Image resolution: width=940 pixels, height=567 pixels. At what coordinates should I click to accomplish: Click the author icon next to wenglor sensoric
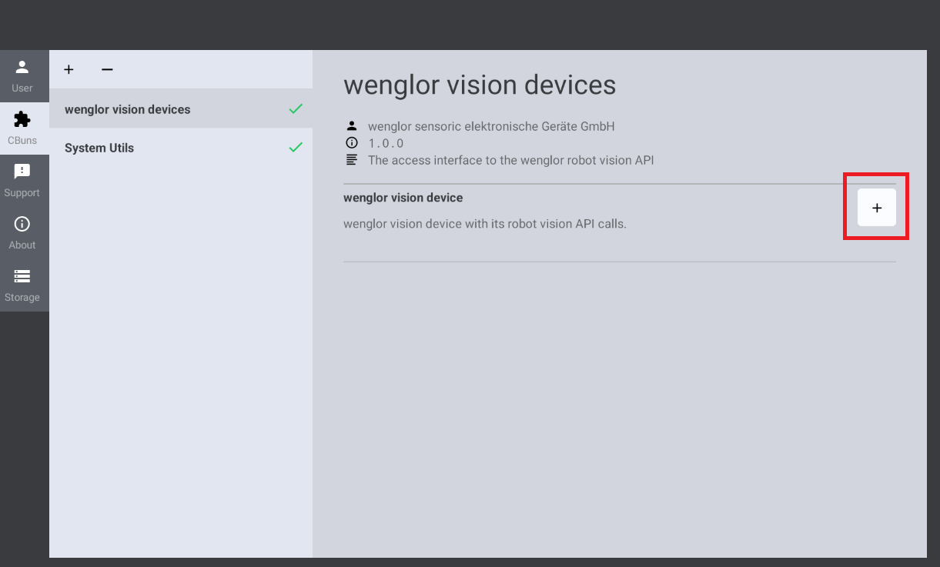[352, 125]
